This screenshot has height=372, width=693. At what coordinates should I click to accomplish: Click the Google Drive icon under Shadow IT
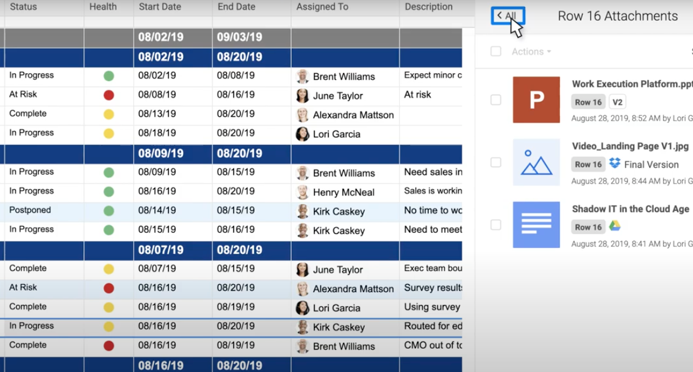(x=615, y=226)
